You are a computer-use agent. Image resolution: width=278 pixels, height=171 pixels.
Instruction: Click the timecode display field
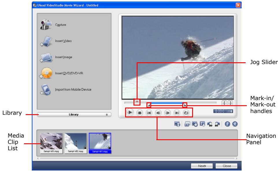coord(223,111)
